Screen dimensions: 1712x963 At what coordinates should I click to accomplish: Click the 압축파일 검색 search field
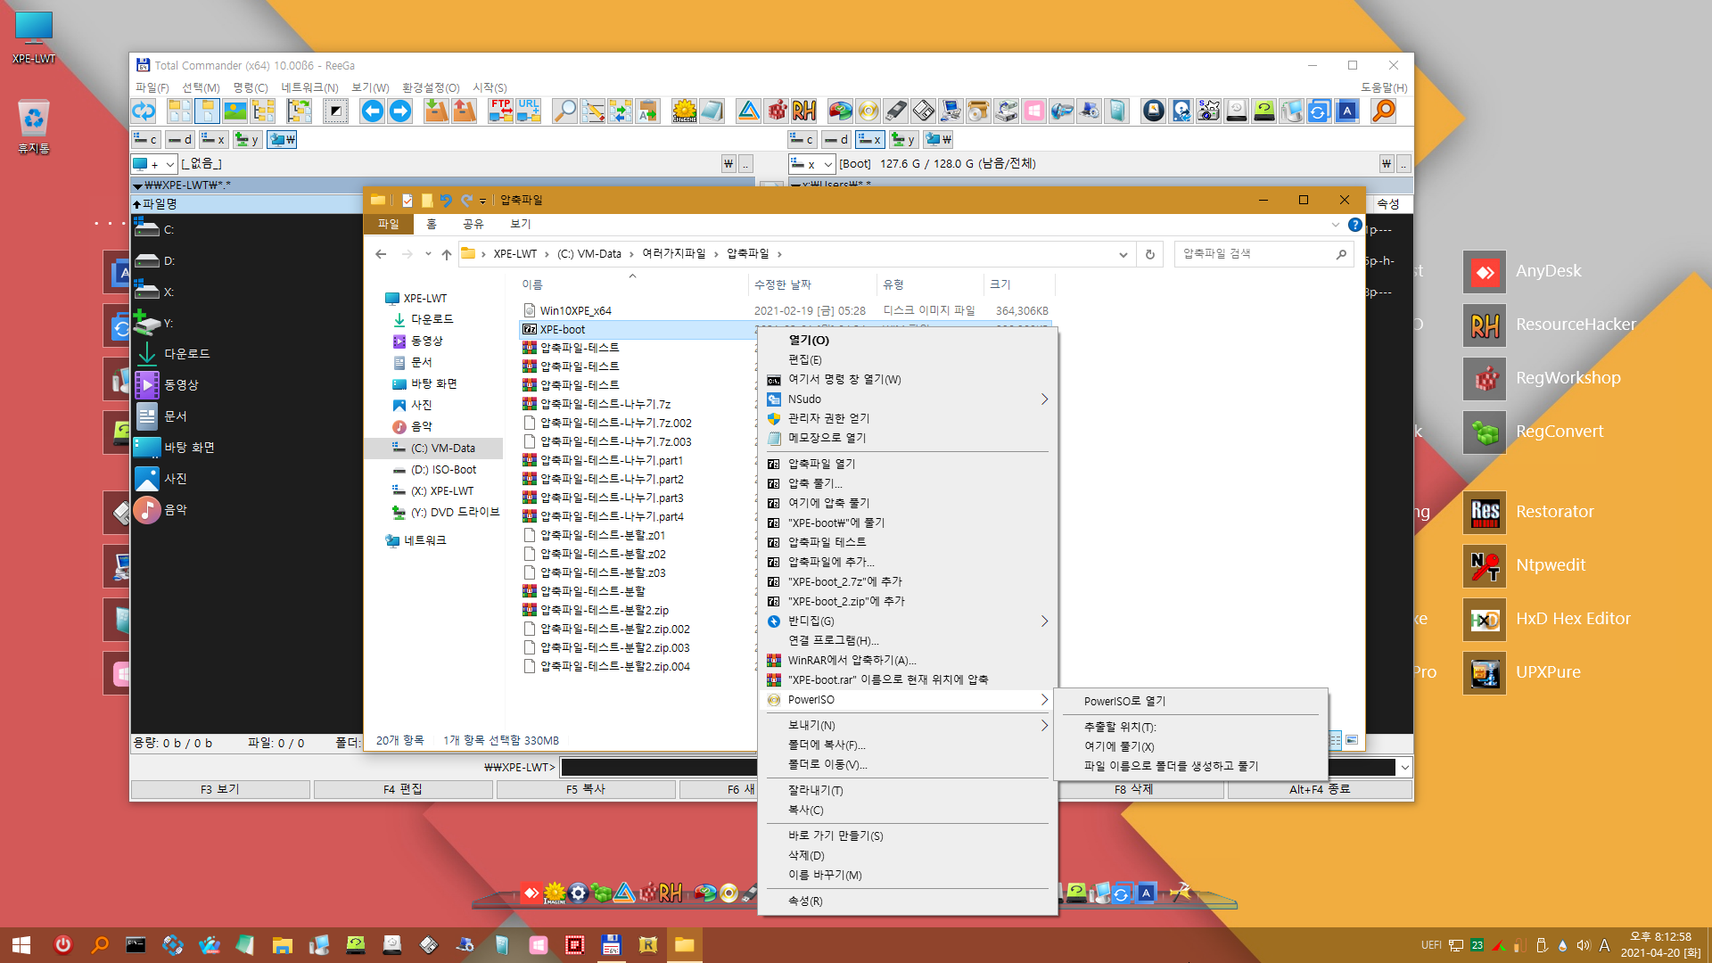(x=1263, y=254)
